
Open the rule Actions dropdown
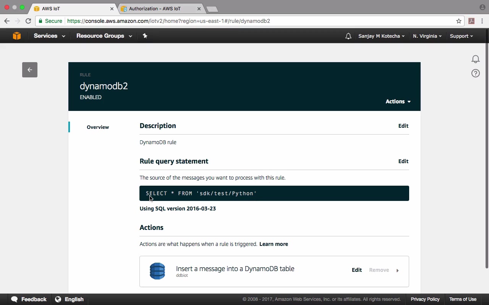point(398,101)
